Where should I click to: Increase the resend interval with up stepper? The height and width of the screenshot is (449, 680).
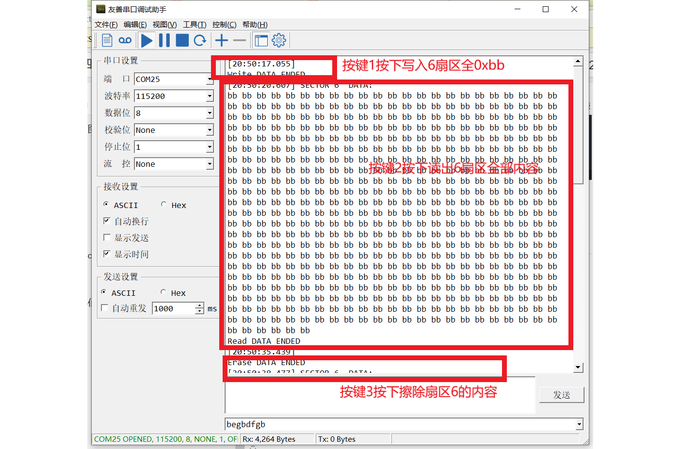point(199,305)
